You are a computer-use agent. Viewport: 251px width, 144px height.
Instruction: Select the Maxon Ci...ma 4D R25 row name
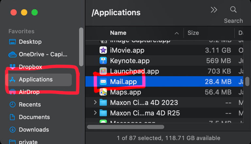click(x=145, y=113)
